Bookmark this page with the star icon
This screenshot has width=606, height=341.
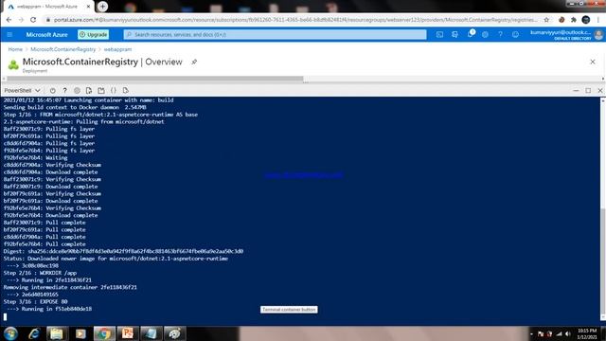[x=546, y=20]
